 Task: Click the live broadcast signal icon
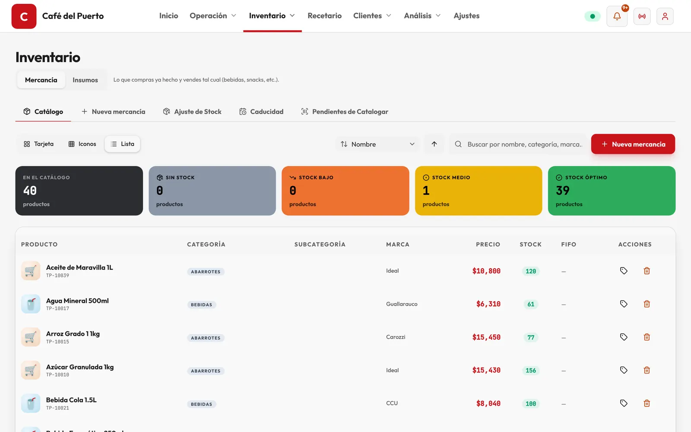[x=642, y=16]
